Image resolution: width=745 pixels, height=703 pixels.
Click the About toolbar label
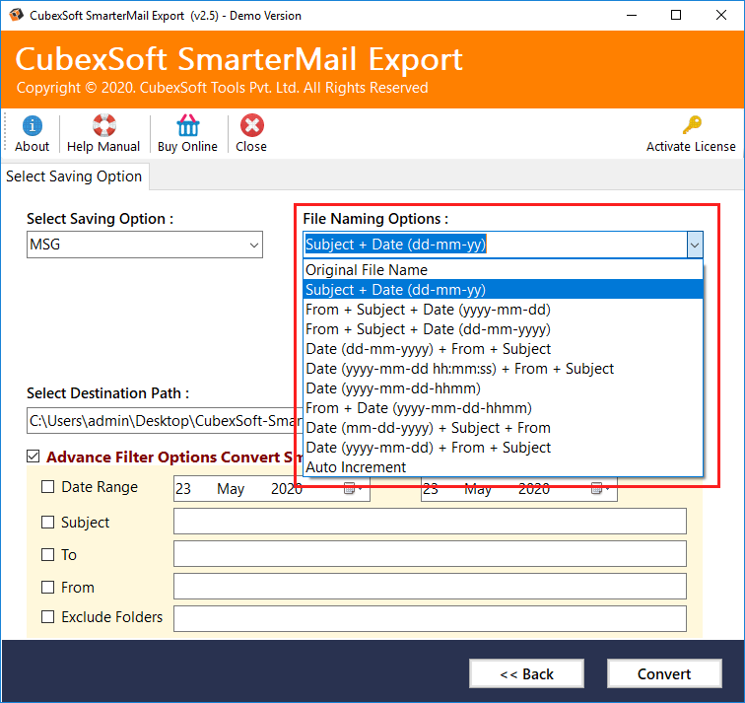coord(32,146)
